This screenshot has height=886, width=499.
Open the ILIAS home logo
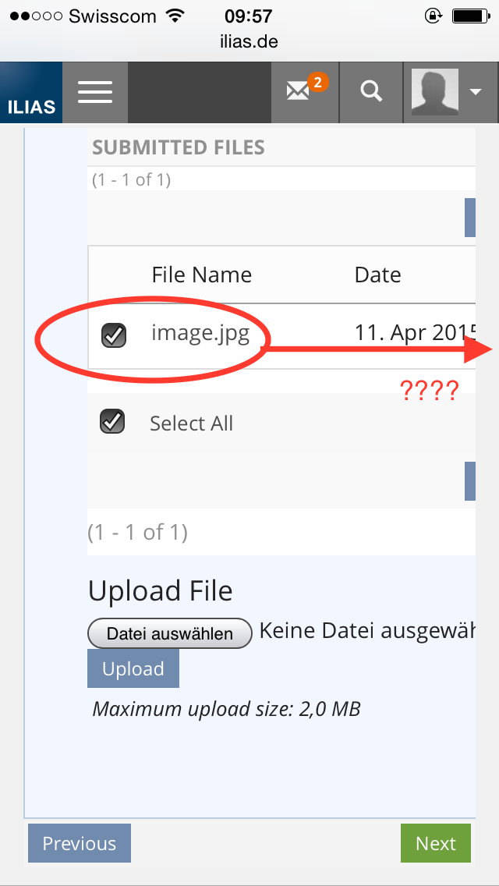click(x=31, y=94)
